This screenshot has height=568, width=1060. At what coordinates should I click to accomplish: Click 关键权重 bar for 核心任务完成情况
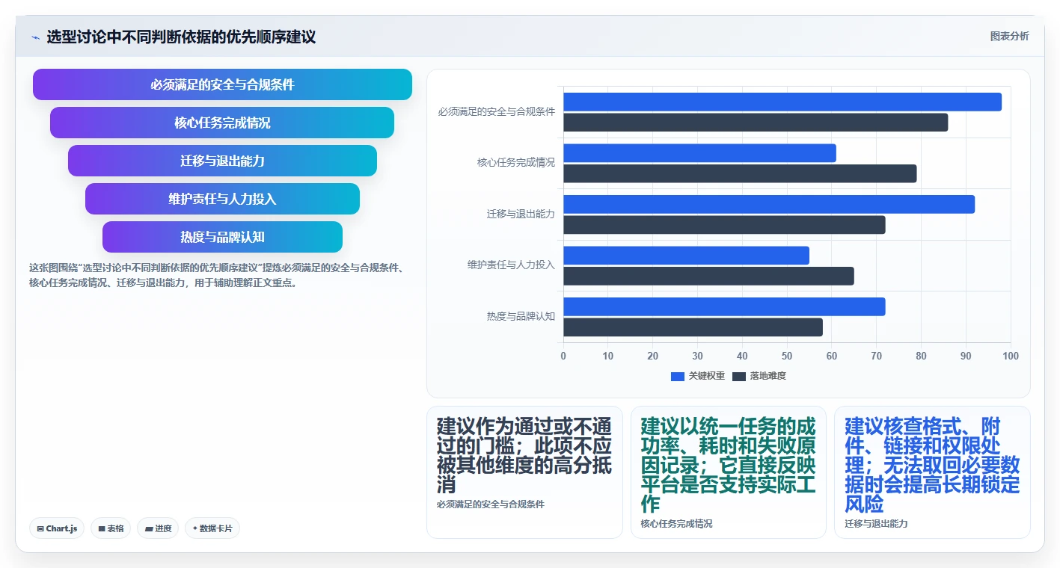(x=699, y=153)
